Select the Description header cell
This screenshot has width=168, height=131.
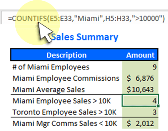point(67,55)
